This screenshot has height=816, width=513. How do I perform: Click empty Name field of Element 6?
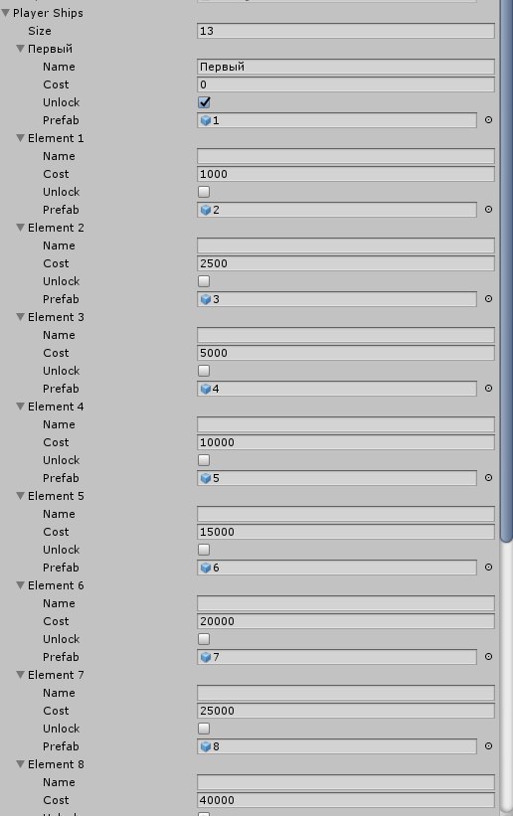346,603
